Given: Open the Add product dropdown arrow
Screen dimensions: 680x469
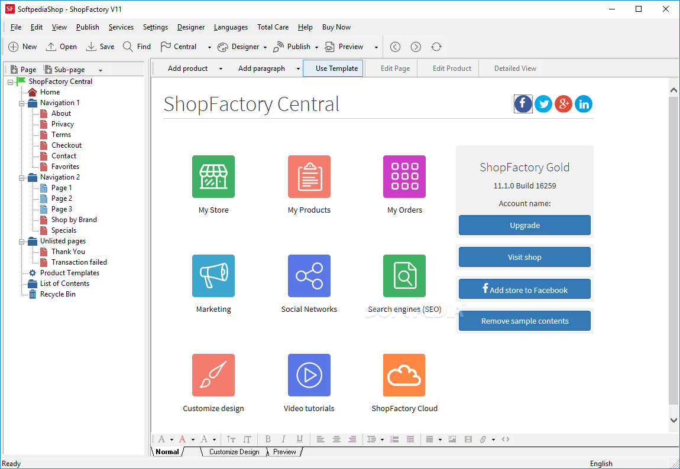Looking at the screenshot, I should 221,69.
